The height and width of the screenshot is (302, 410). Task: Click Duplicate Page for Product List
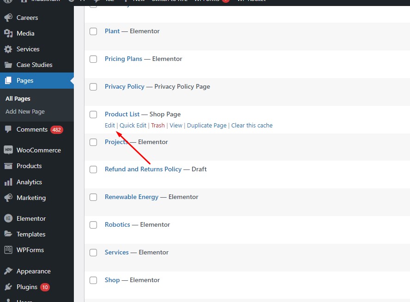point(206,126)
